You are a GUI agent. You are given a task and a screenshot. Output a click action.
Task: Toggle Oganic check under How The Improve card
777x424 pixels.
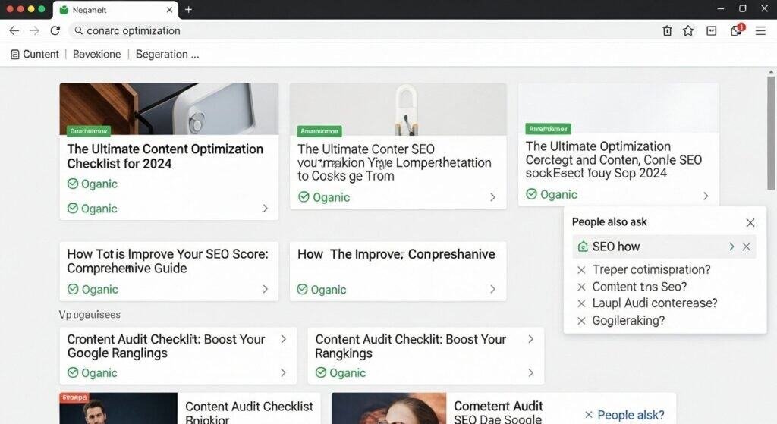[302, 289]
